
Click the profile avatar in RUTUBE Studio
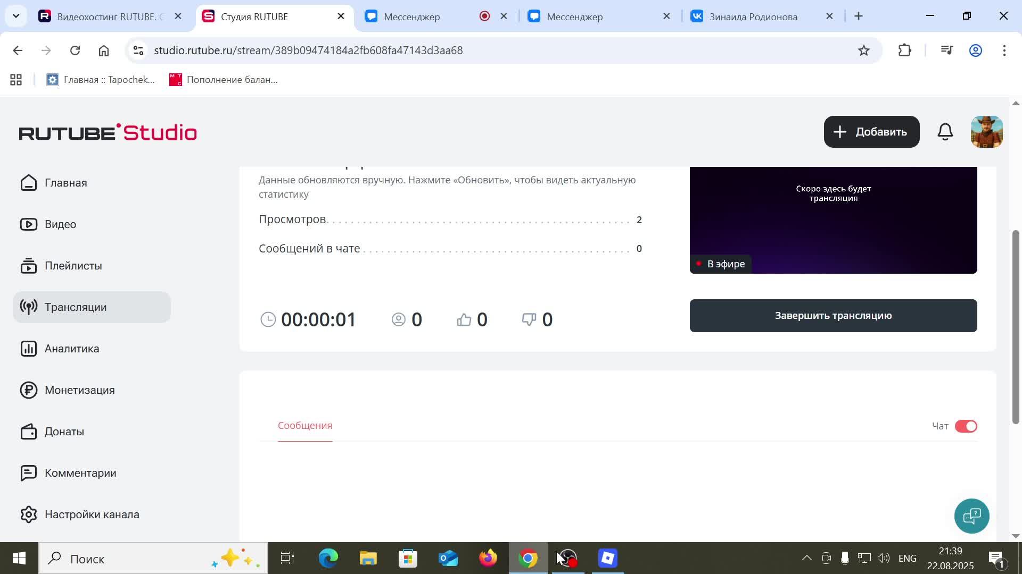point(986,131)
